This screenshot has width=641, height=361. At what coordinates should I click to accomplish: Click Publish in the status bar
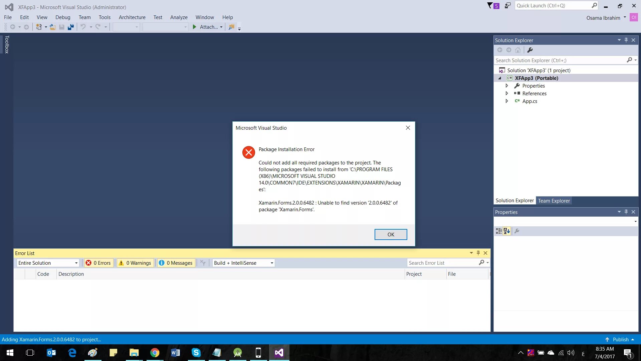pyautogui.click(x=620, y=340)
